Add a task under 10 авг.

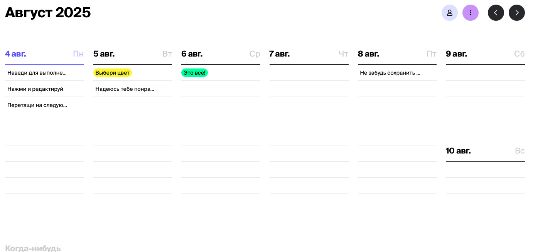(485, 170)
